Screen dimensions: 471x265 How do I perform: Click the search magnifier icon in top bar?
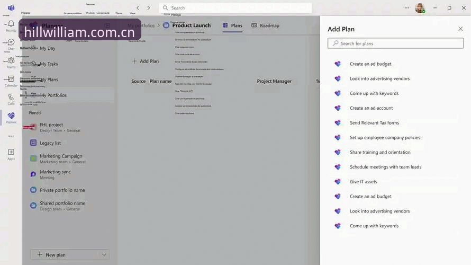coord(165,8)
